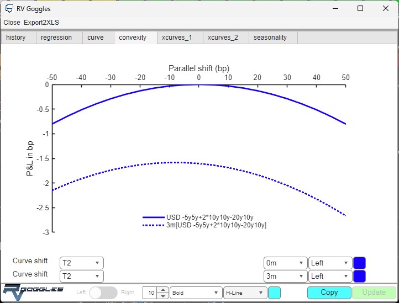Click the RV Goggles title bar icon
Screen dimensions: 399x303
(9, 8)
